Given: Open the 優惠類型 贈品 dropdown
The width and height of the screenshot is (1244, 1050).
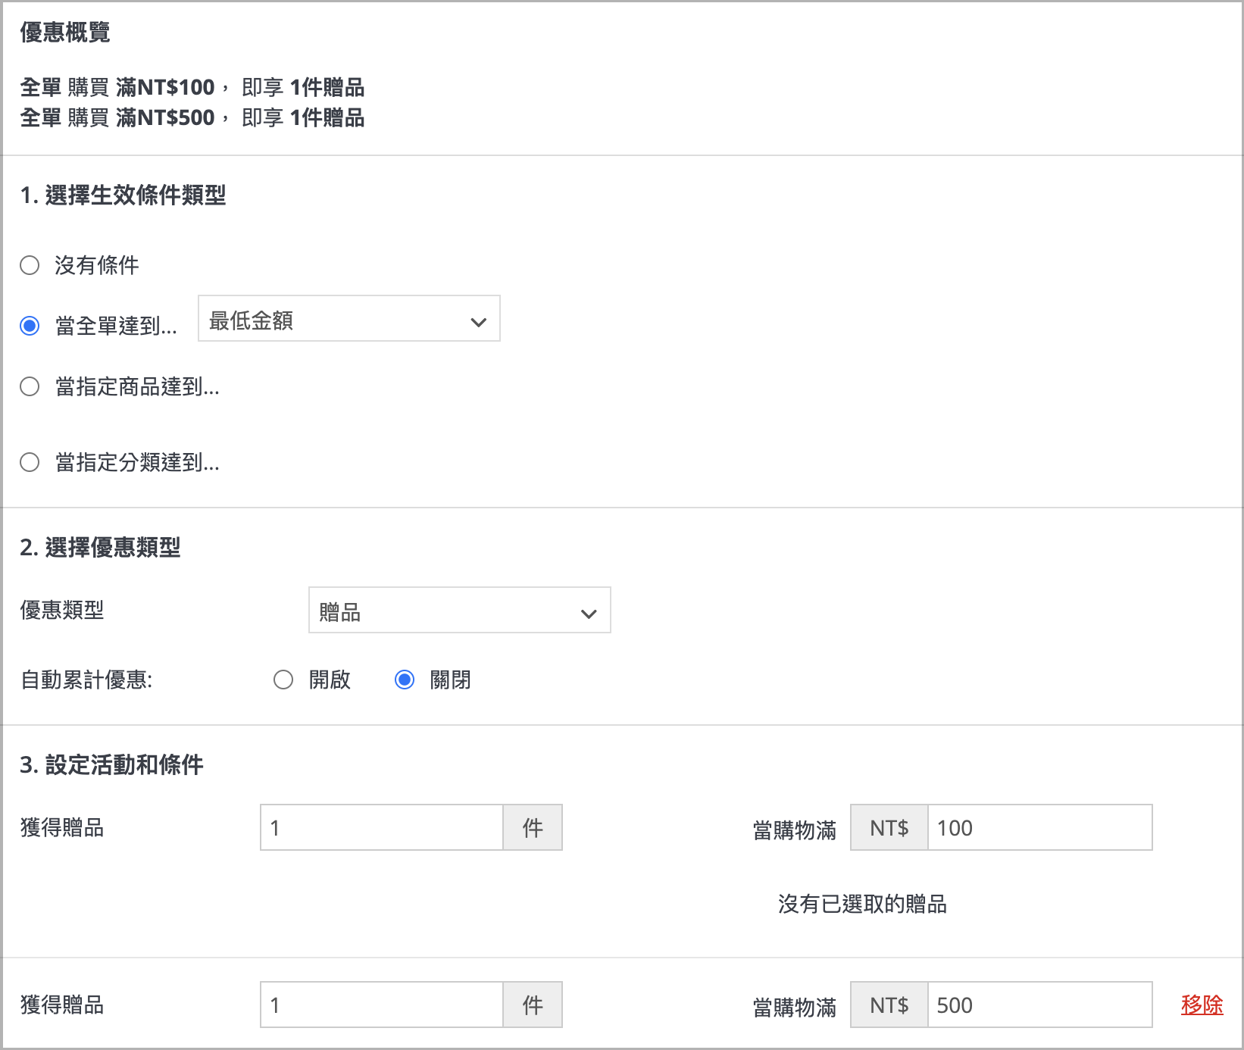Looking at the screenshot, I should [x=460, y=610].
